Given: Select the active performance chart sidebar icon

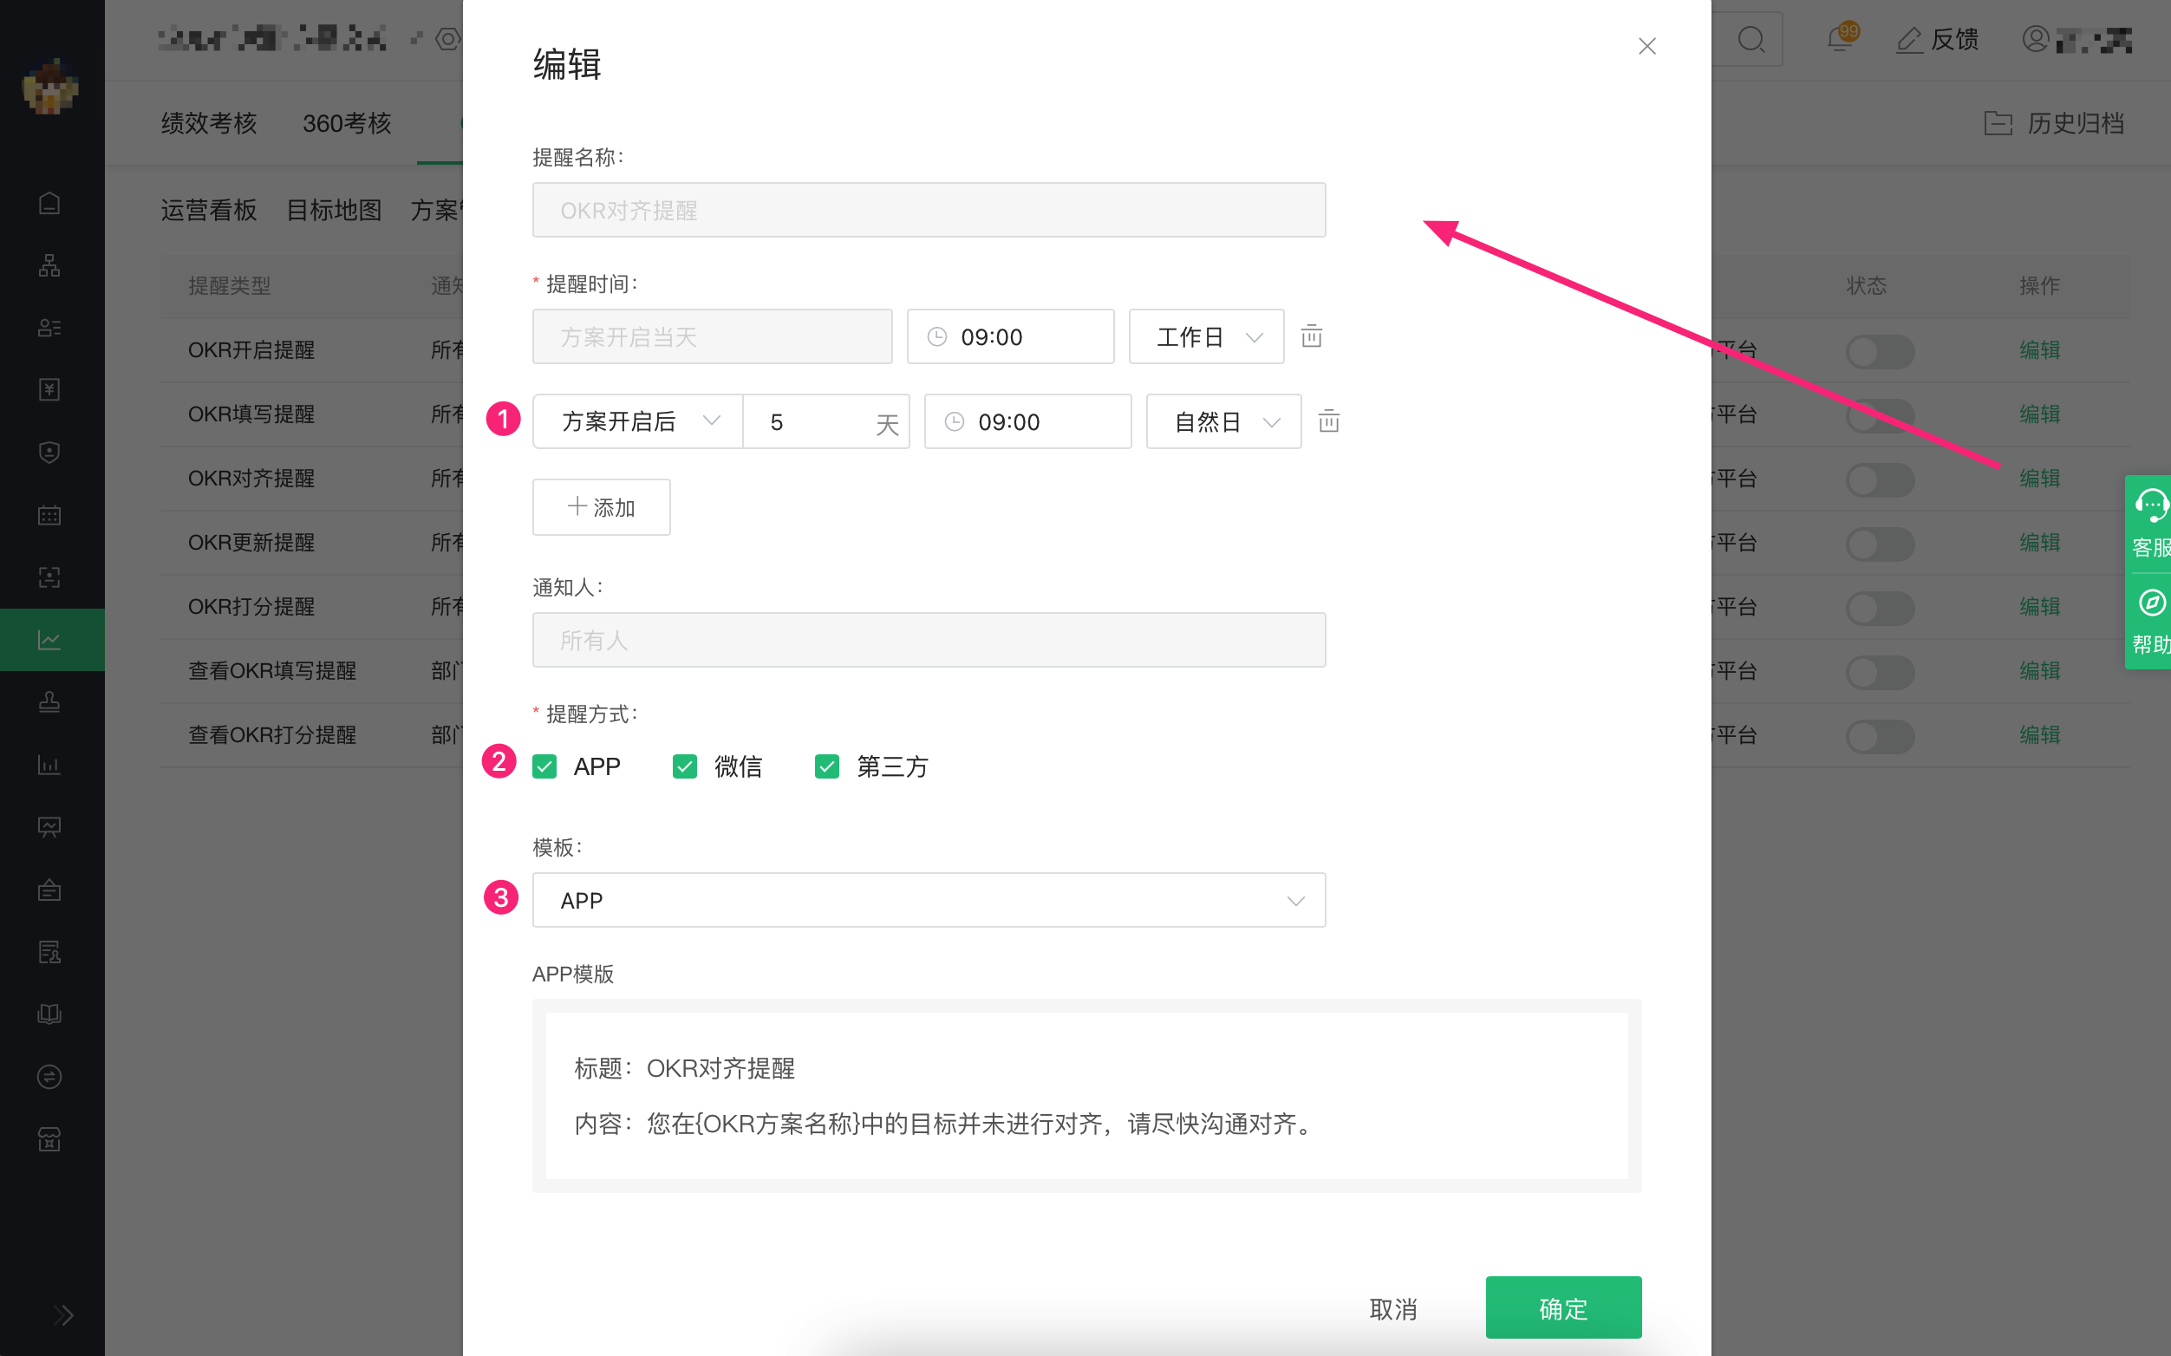Looking at the screenshot, I should point(50,640).
